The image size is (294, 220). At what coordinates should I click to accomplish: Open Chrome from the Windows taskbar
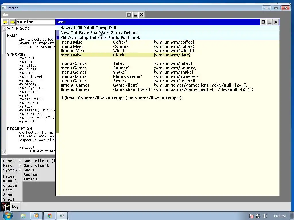tap(49, 216)
